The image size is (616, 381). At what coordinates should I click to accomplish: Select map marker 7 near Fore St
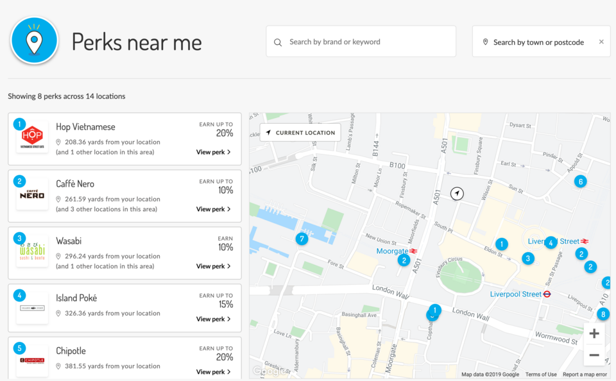(302, 239)
